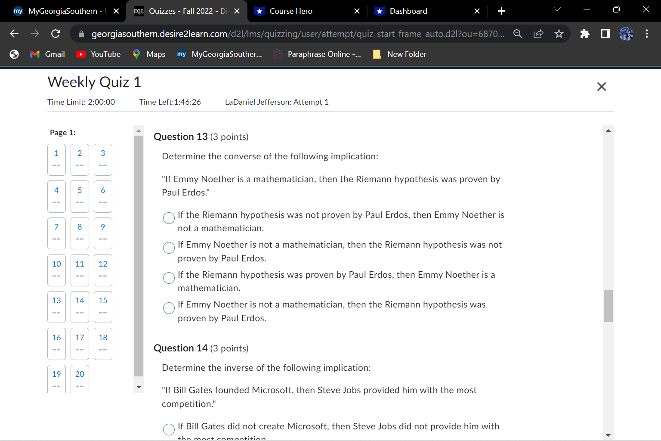Open the Chrome three-dot menu
The width and height of the screenshot is (661, 441).
click(x=647, y=34)
